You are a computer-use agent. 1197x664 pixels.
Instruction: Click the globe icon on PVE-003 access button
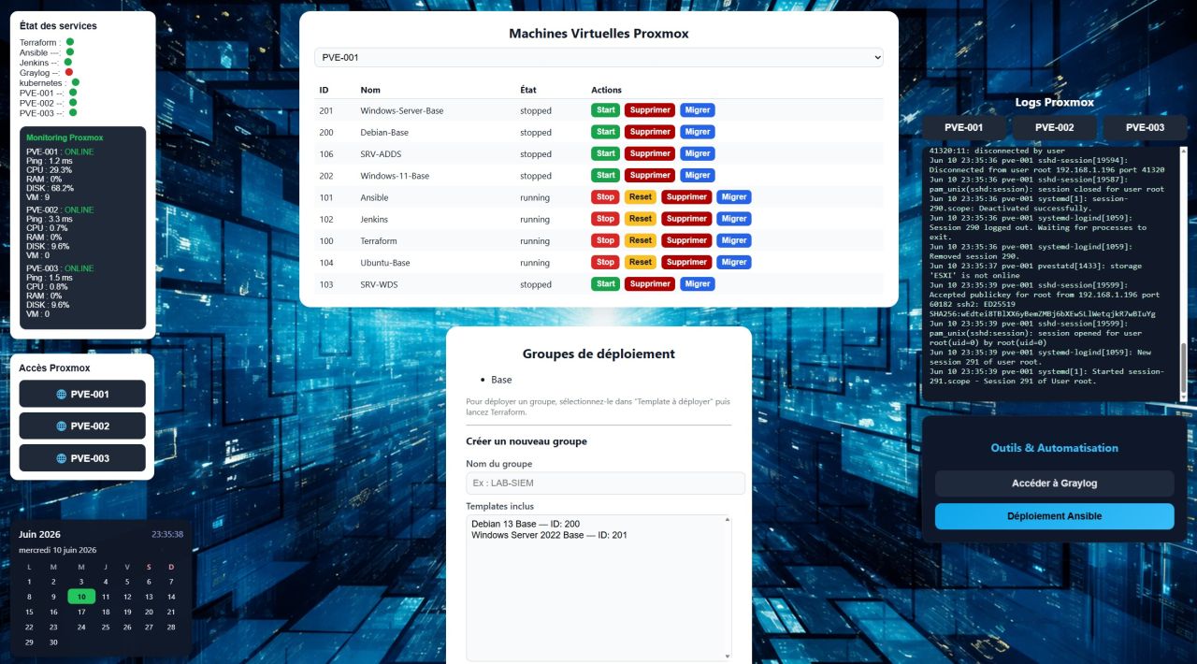click(62, 458)
